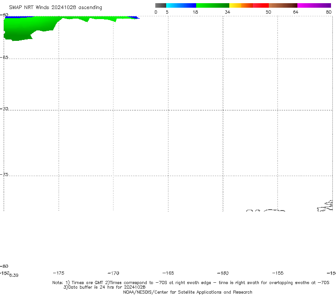
Task: Click the latitude label '-65'
Action: pyautogui.click(x=4, y=58)
